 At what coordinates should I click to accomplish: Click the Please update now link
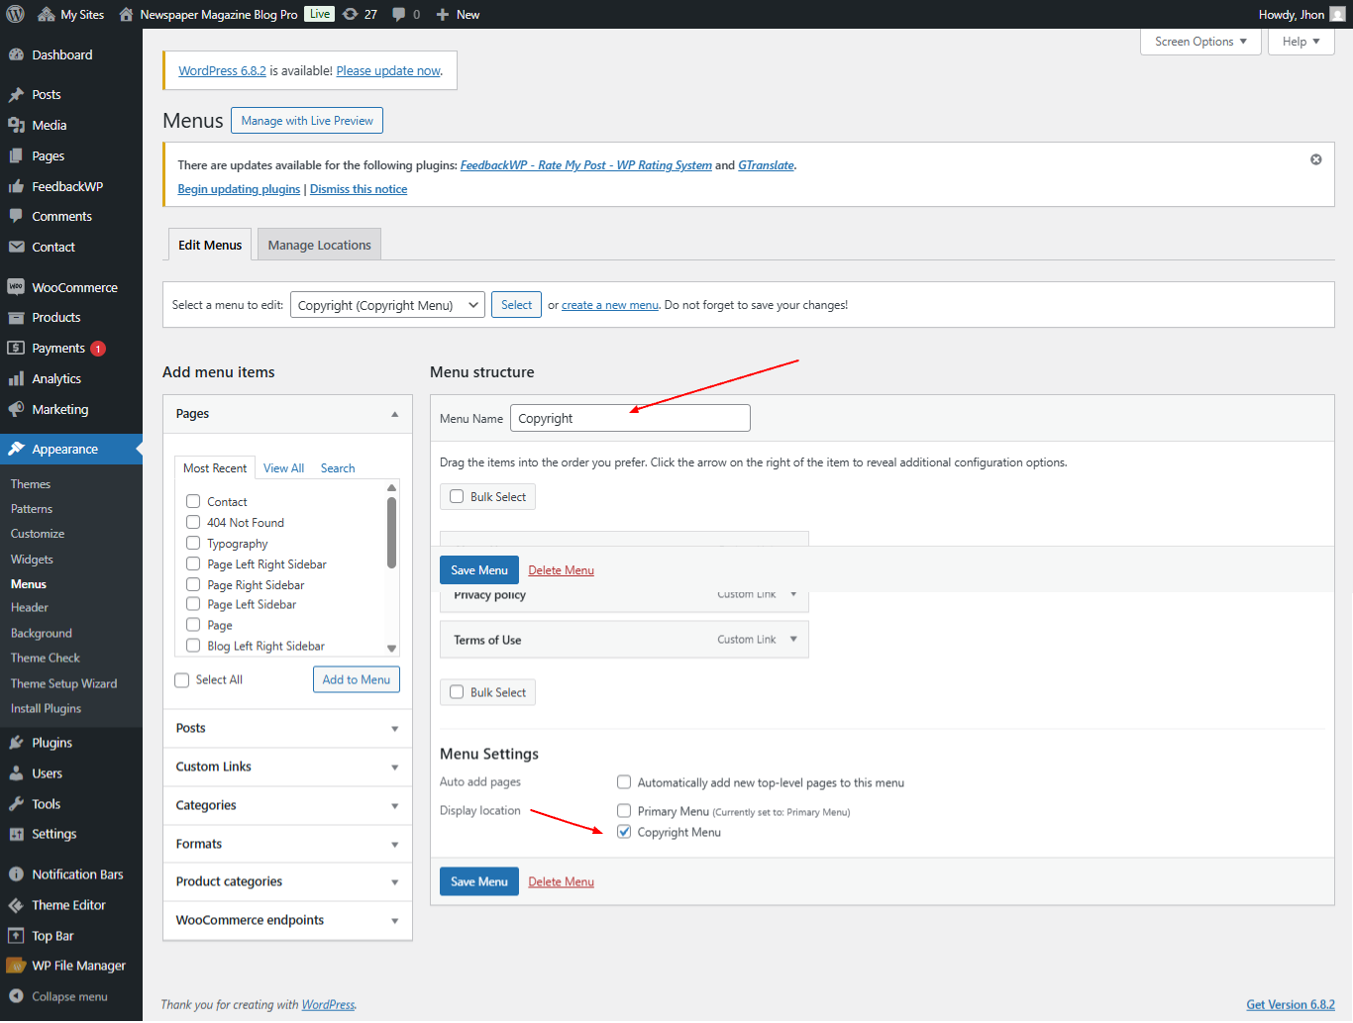(x=388, y=71)
